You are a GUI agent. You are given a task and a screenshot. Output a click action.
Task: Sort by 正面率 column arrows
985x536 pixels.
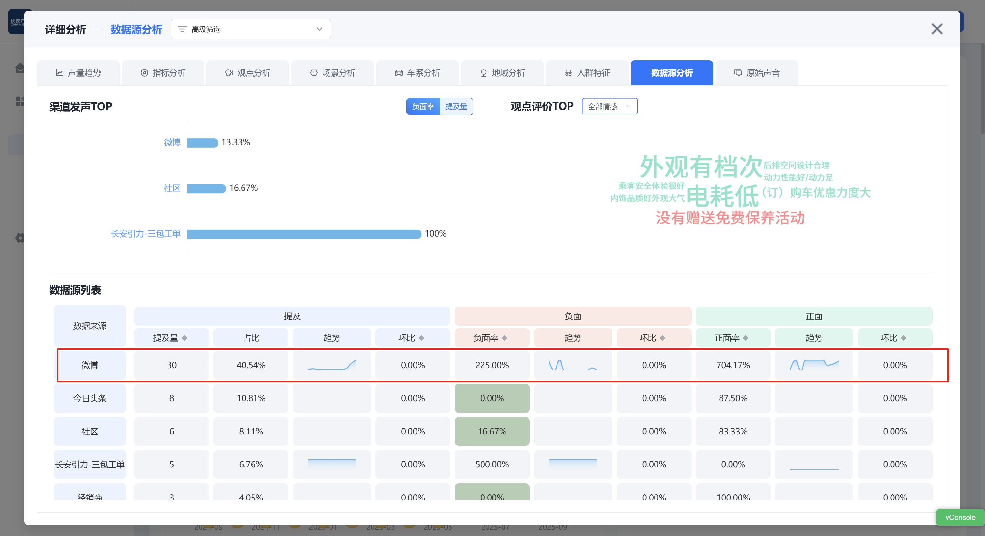point(746,338)
